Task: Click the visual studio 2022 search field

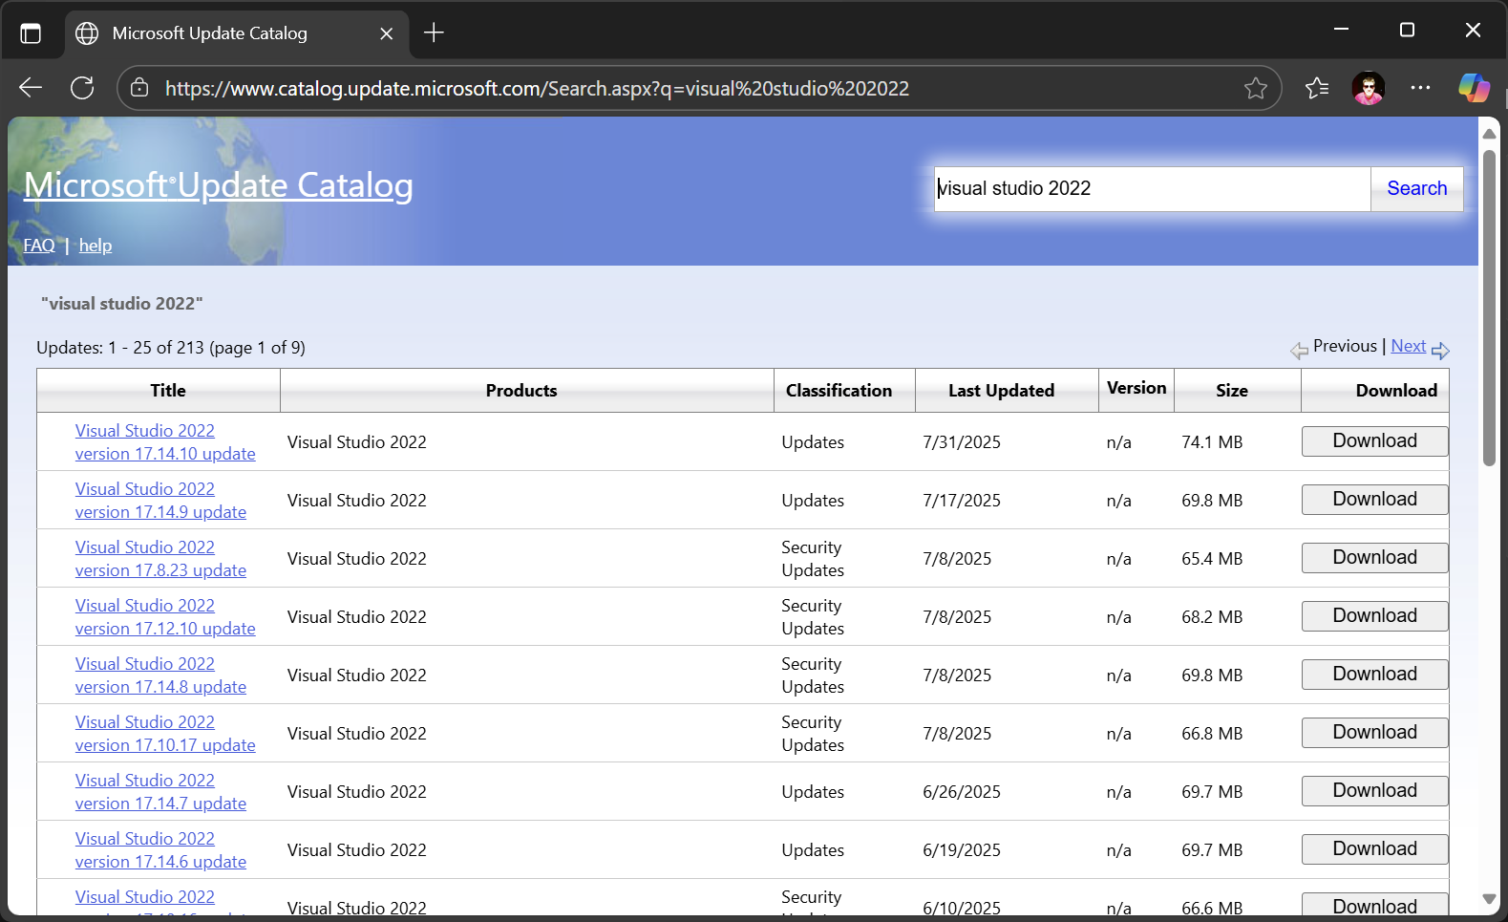Action: pos(1152,188)
